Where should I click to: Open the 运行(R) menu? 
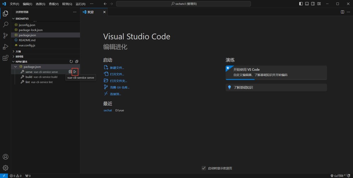click(80, 4)
